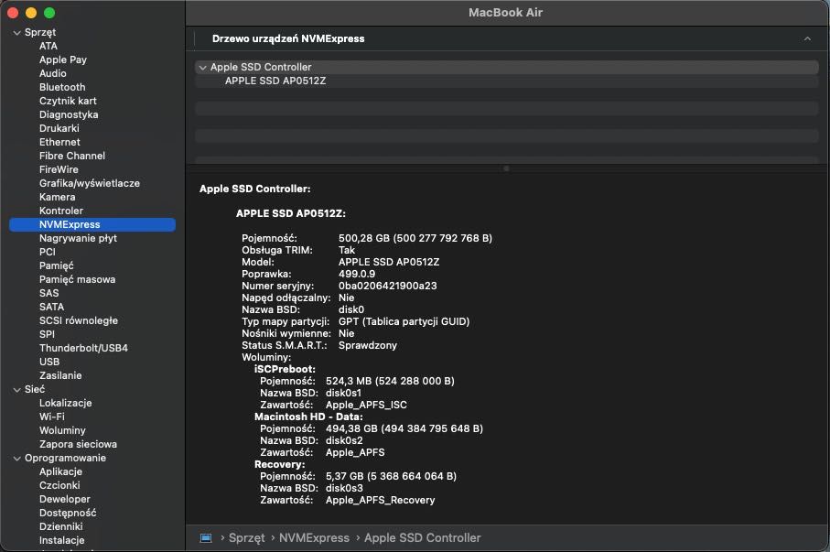This screenshot has width=830, height=552.
Task: Click the computer icon in path bar
Action: [206, 538]
